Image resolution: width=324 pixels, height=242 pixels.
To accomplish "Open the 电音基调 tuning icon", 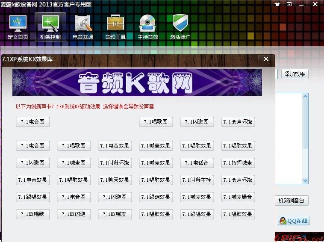I will [83, 27].
